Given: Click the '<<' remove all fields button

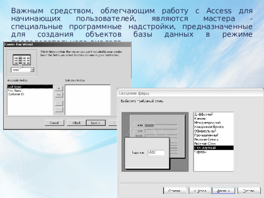Looking at the screenshot, I should pos(59,110).
